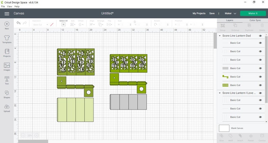The width and height of the screenshot is (268, 143).
Task: Click the Blank Canvas white swatch
Action: click(224, 128)
